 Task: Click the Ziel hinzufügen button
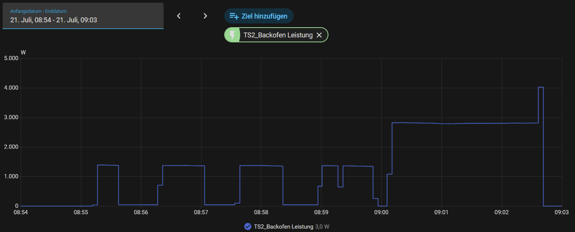tap(259, 16)
